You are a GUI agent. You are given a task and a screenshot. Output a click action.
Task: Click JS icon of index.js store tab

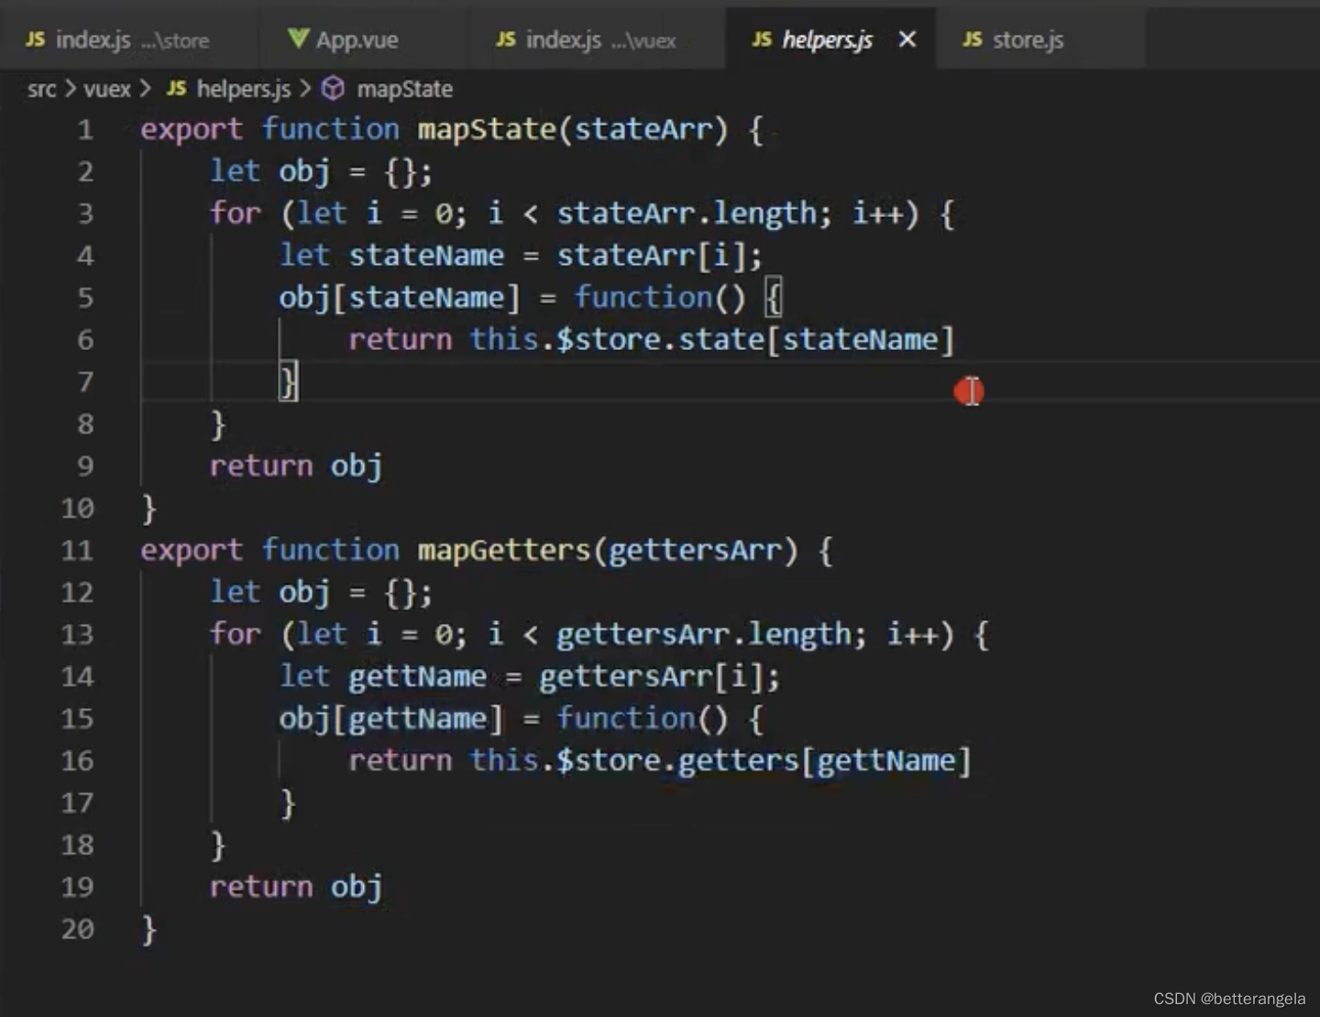35,39
